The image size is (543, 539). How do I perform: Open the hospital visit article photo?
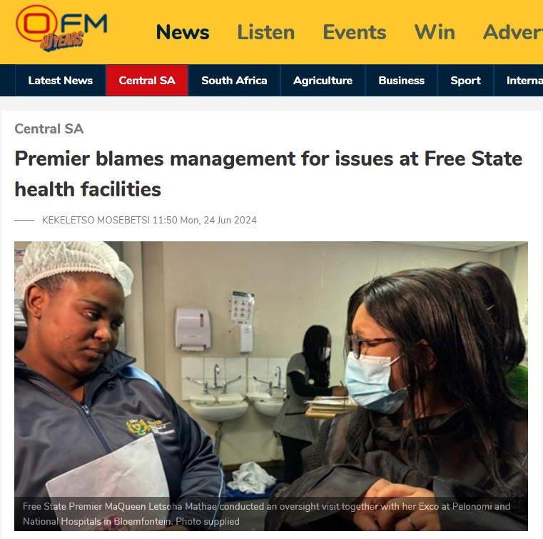271,386
